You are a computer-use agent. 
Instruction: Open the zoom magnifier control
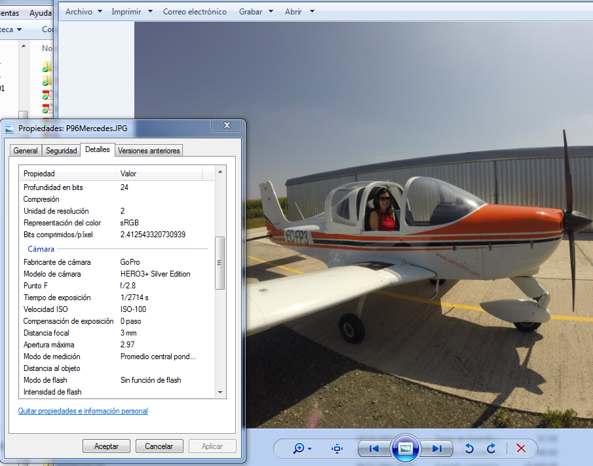298,448
